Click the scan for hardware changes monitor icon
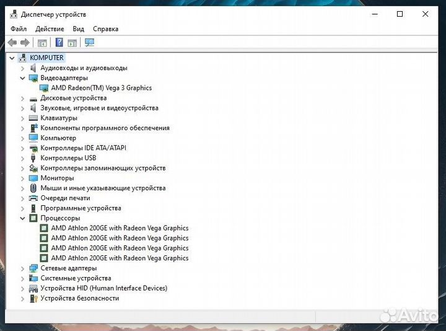446x331 pixels. point(89,43)
